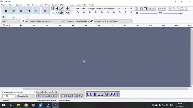Open the Frecuencia 44100 dropdown
This screenshot has height=108, width=193.
9,96
